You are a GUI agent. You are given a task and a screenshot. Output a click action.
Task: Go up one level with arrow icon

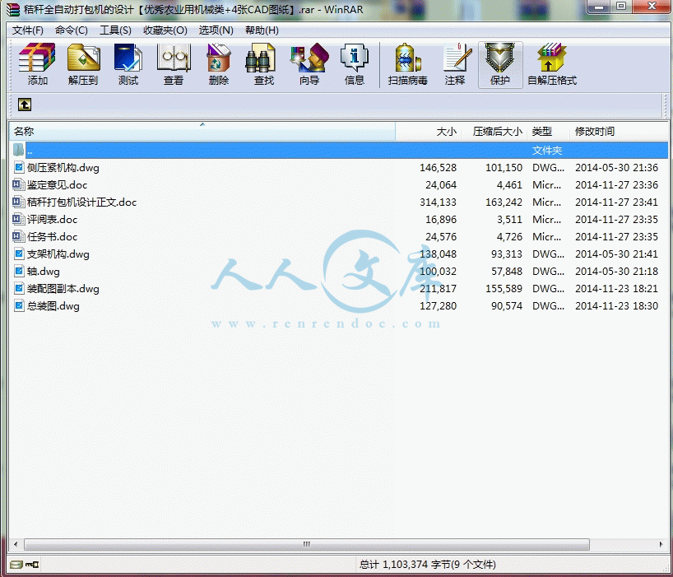(x=25, y=105)
